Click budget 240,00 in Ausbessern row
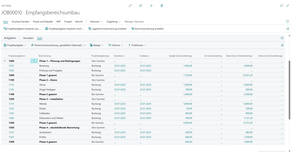294x152 pixels. click(x=189, y=132)
